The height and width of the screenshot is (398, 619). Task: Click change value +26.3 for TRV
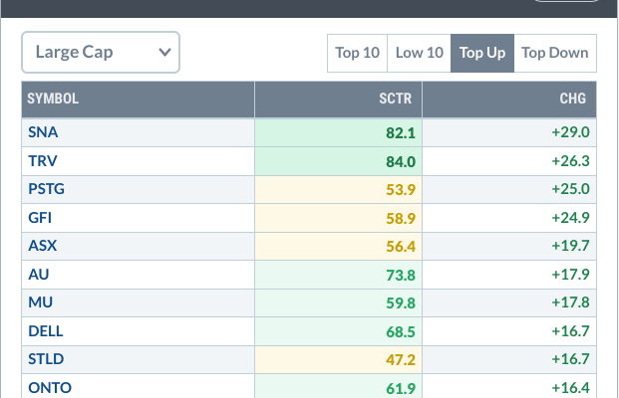pos(570,161)
